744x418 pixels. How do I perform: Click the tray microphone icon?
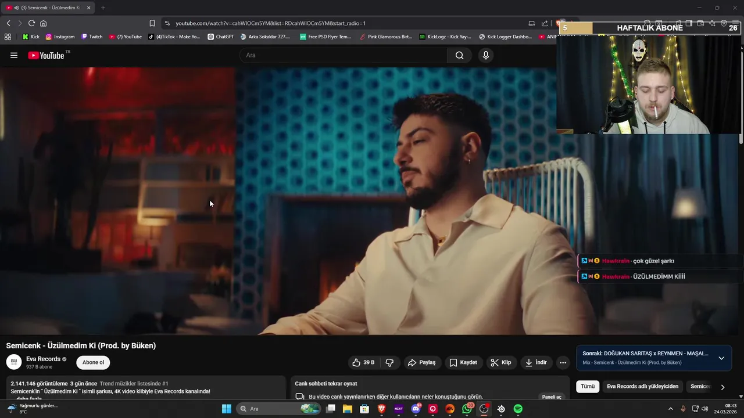[683, 409]
